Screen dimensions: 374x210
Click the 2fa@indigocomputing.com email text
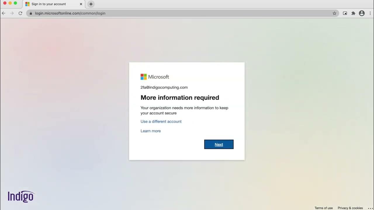(x=164, y=87)
